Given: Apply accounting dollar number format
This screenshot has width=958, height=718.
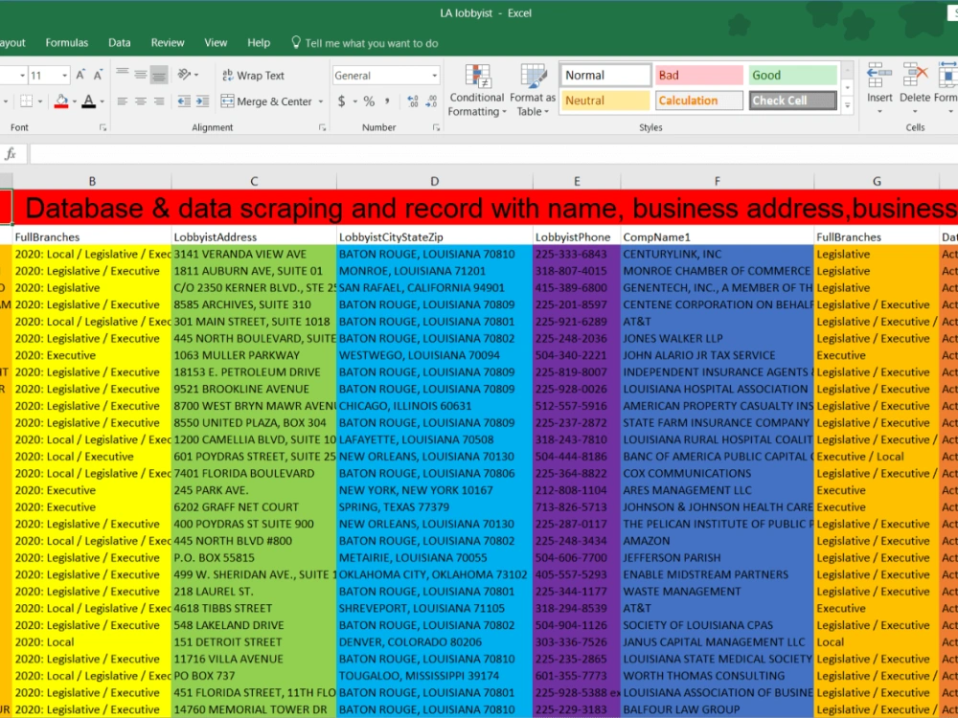Looking at the screenshot, I should pos(342,101).
